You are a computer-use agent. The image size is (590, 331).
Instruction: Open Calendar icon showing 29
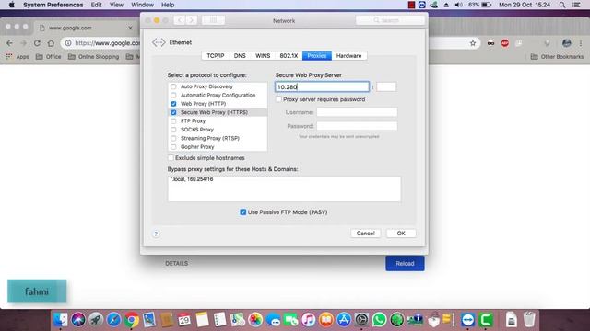[x=184, y=320]
